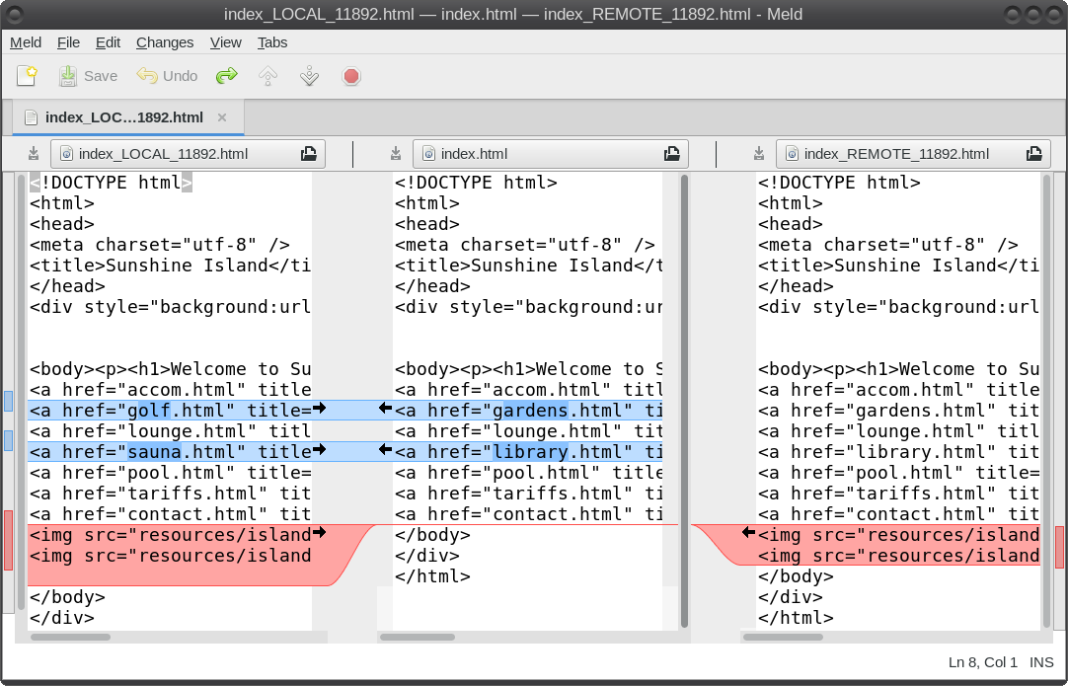The height and width of the screenshot is (686, 1068).
Task: Open the View menu
Action: click(x=225, y=42)
